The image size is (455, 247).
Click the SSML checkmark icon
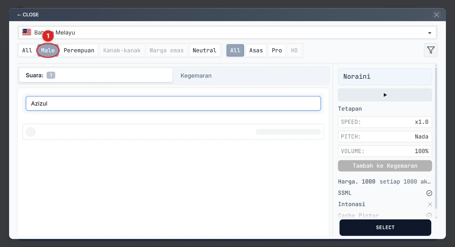click(x=429, y=193)
